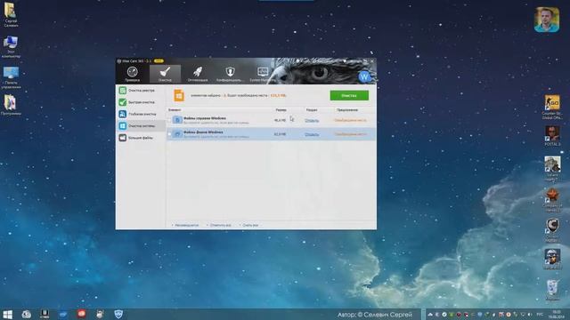Click Освобождение места for Файлы справки Windows
This screenshot has width=570, height=320.
[x=350, y=120]
